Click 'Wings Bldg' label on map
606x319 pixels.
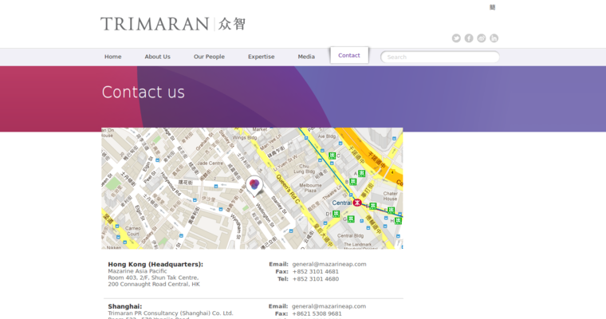click(x=245, y=137)
